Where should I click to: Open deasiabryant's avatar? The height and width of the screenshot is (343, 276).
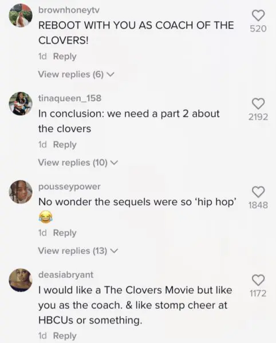[21, 280]
